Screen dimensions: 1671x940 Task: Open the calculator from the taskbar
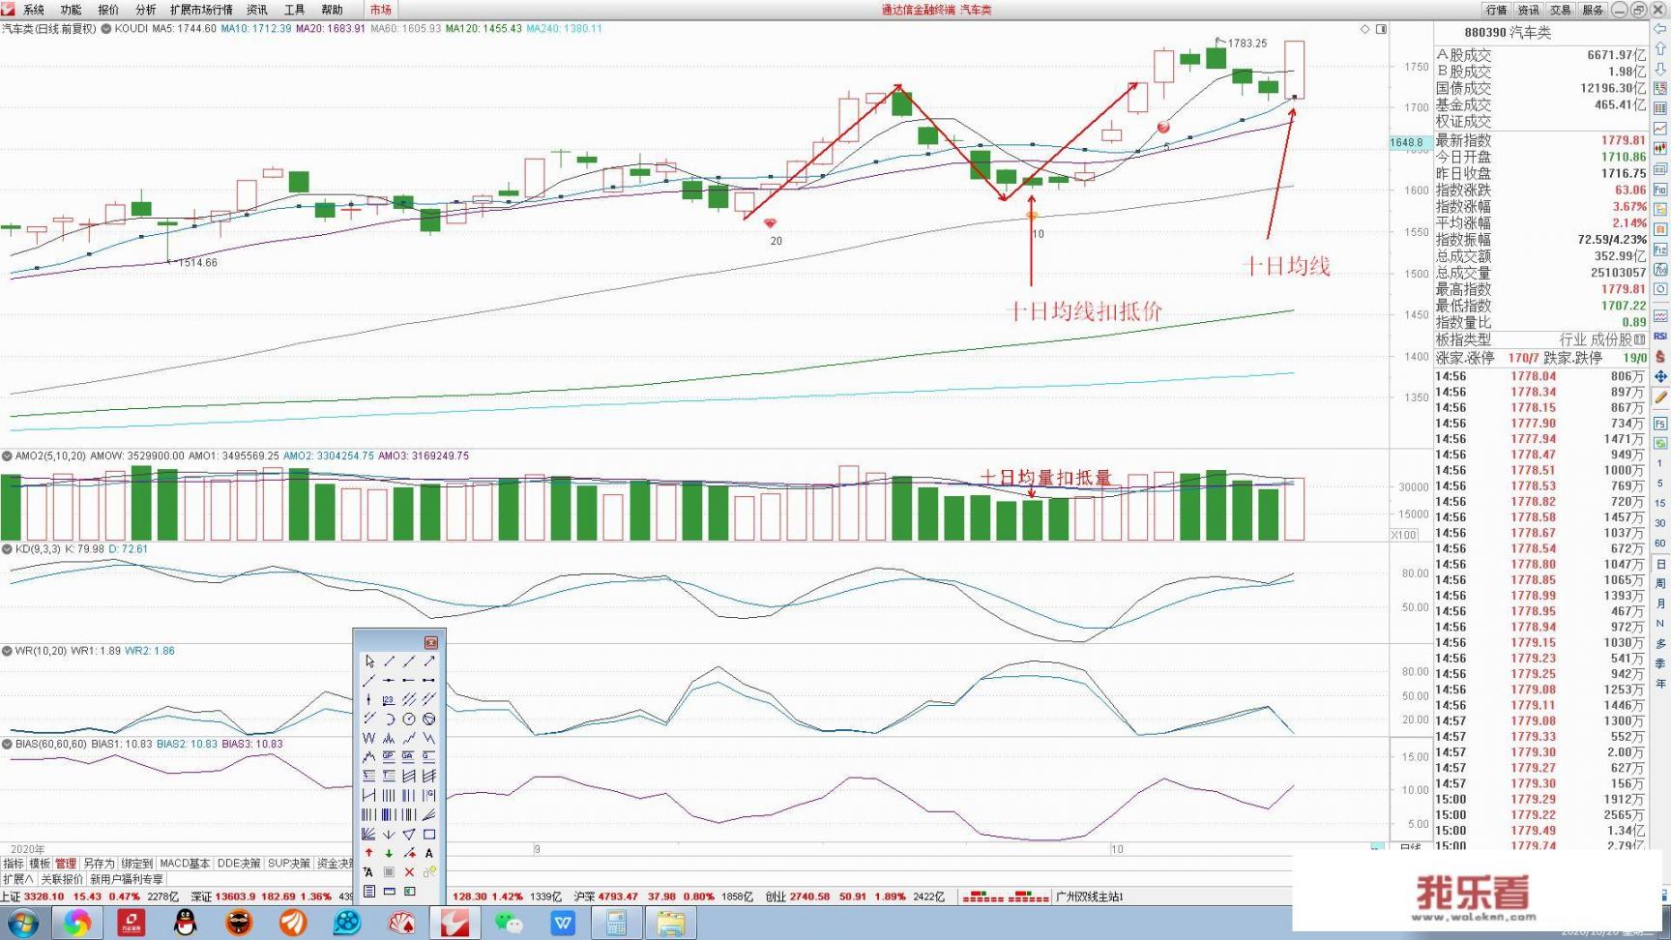(x=616, y=924)
